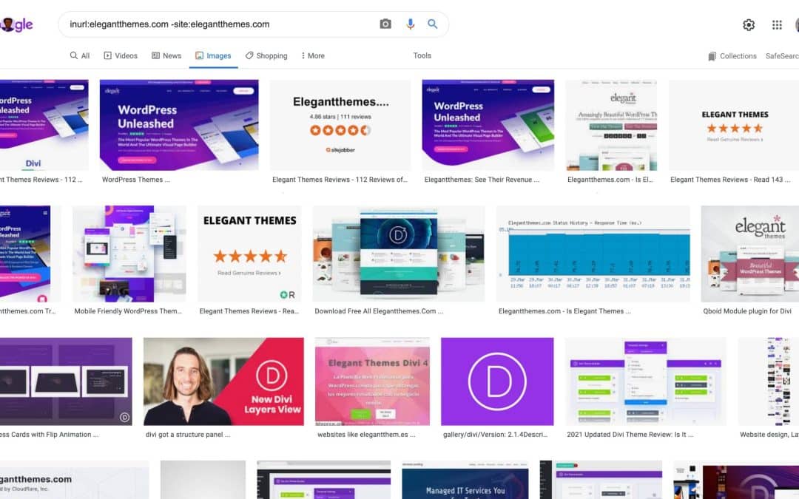Click the Google doodle logo
Viewport: 799px width, 499px height.
(17, 24)
